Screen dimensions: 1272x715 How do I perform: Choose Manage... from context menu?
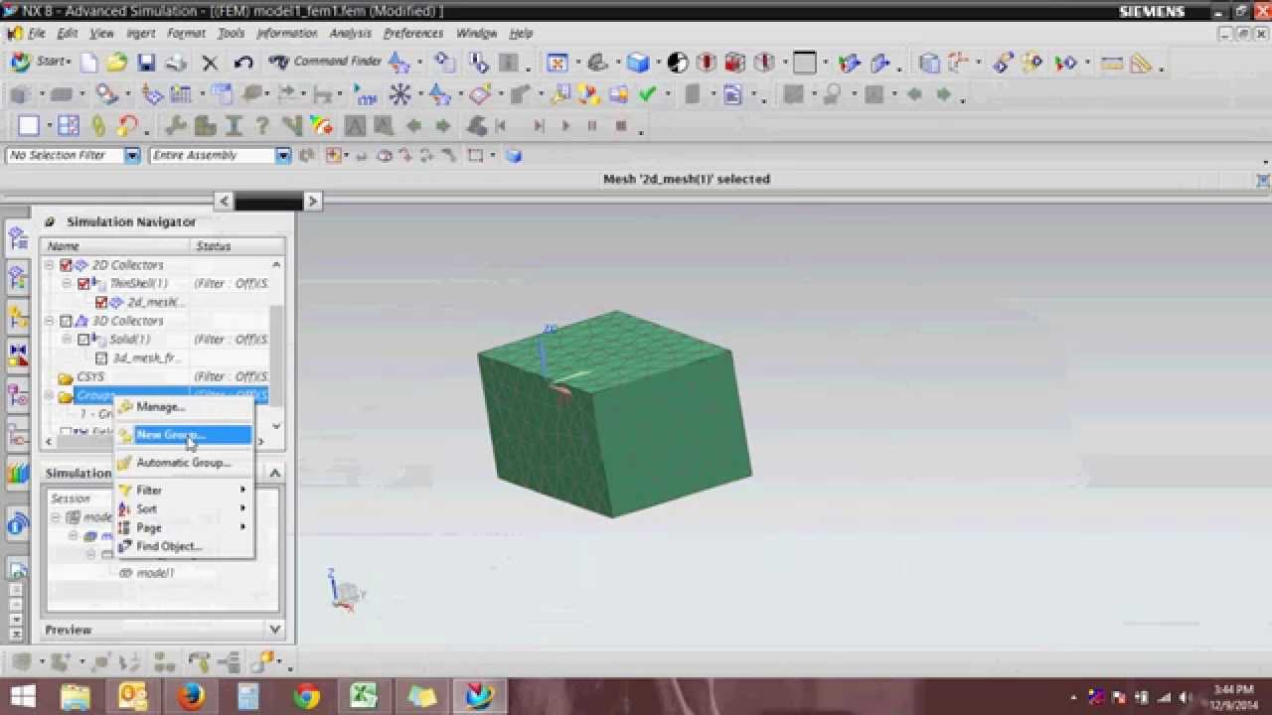pyautogui.click(x=184, y=406)
